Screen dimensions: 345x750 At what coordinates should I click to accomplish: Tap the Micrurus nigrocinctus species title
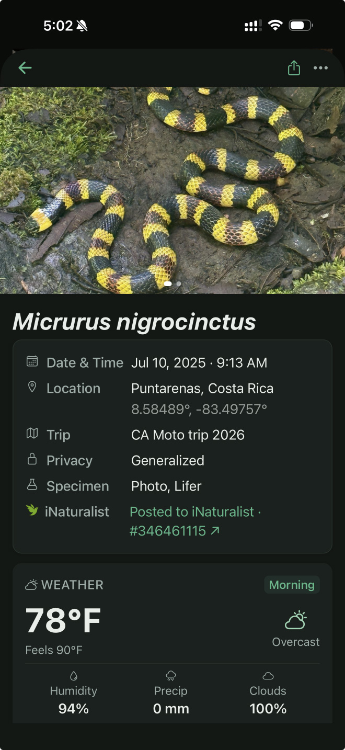tap(134, 322)
